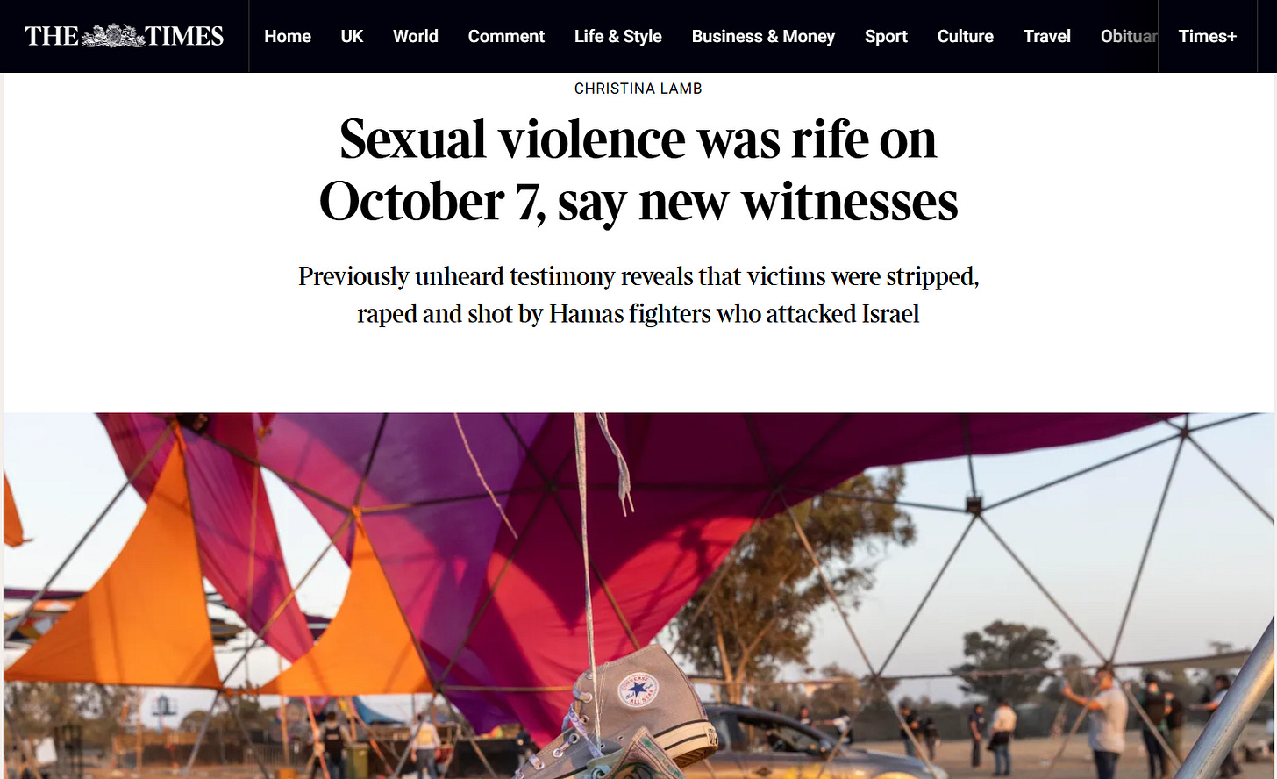Click the word THE in the masthead

[x=52, y=36]
